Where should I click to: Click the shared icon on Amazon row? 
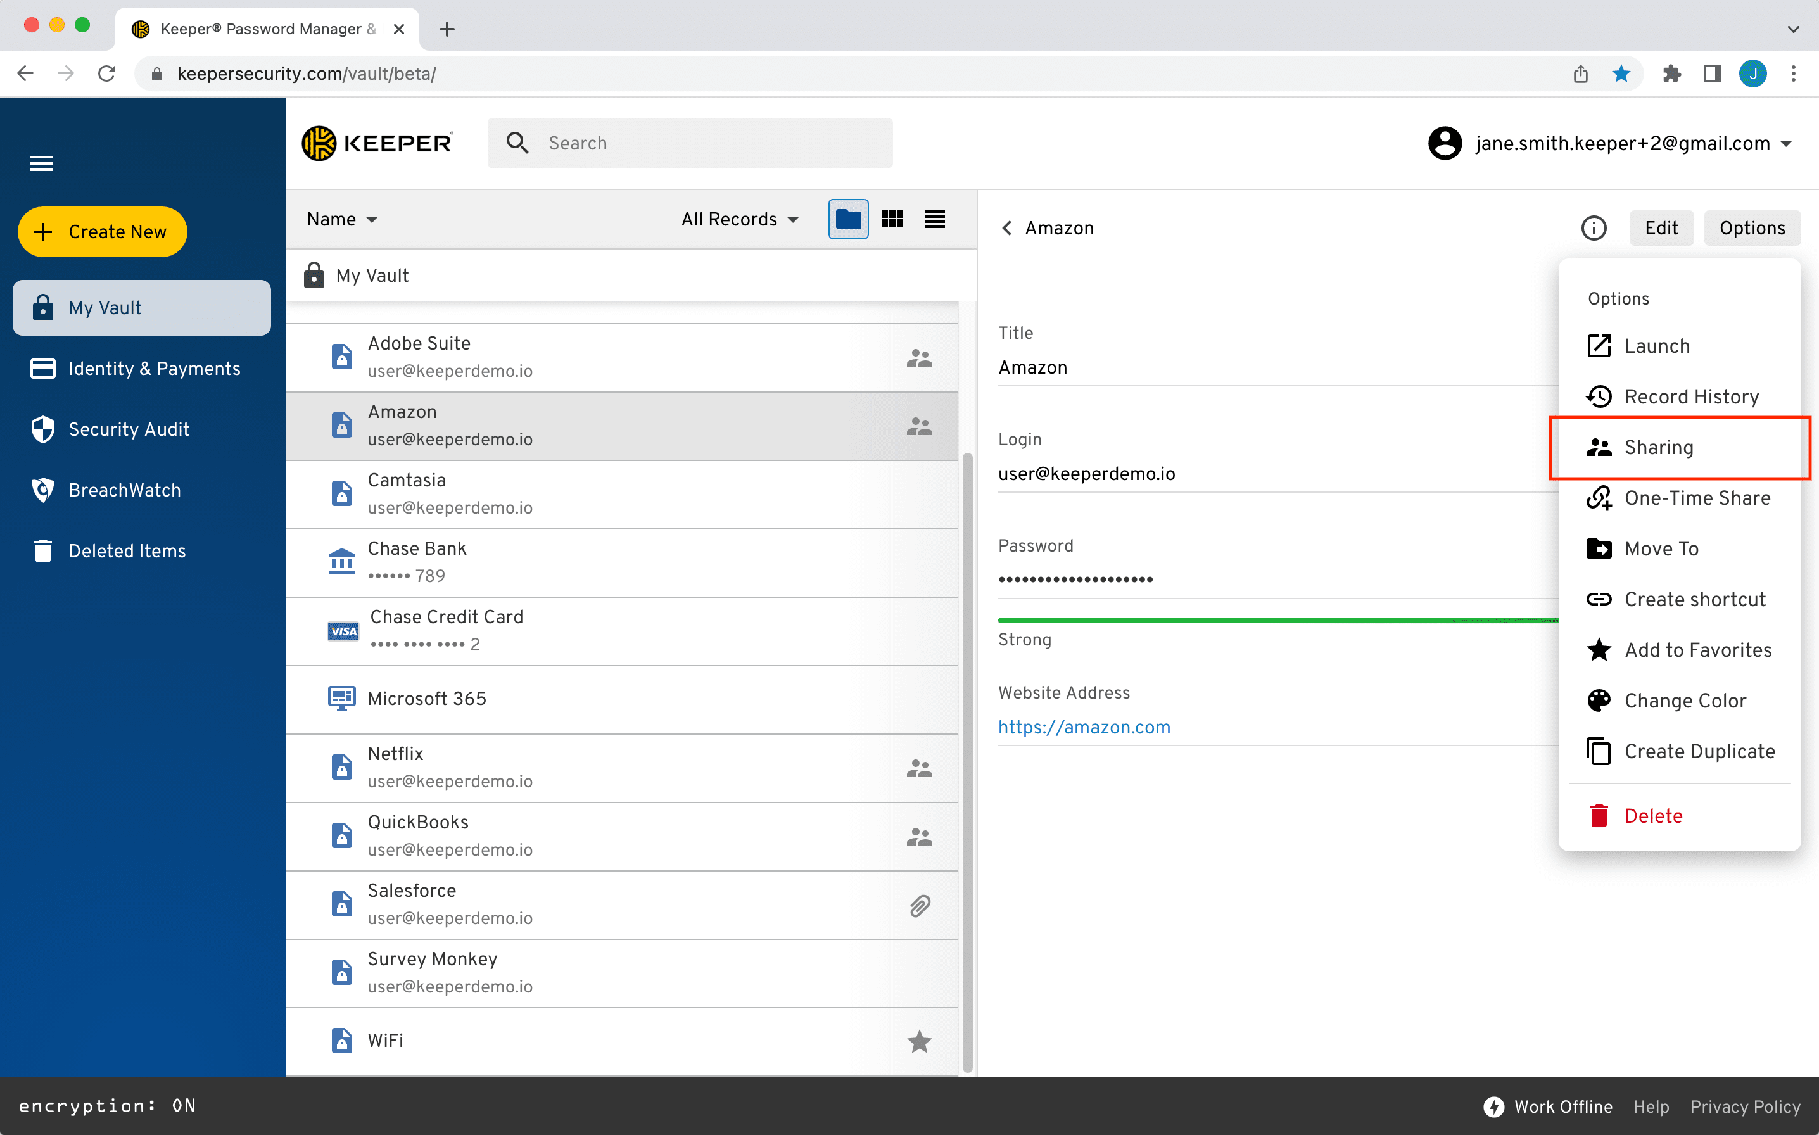tap(918, 426)
